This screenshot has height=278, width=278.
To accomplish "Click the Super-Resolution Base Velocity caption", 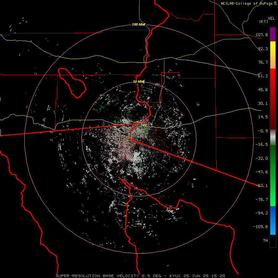I will (141, 276).
